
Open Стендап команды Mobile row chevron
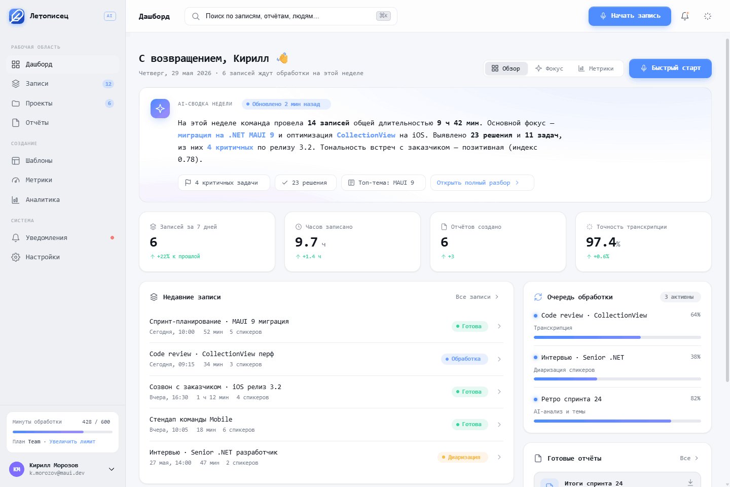coord(499,425)
